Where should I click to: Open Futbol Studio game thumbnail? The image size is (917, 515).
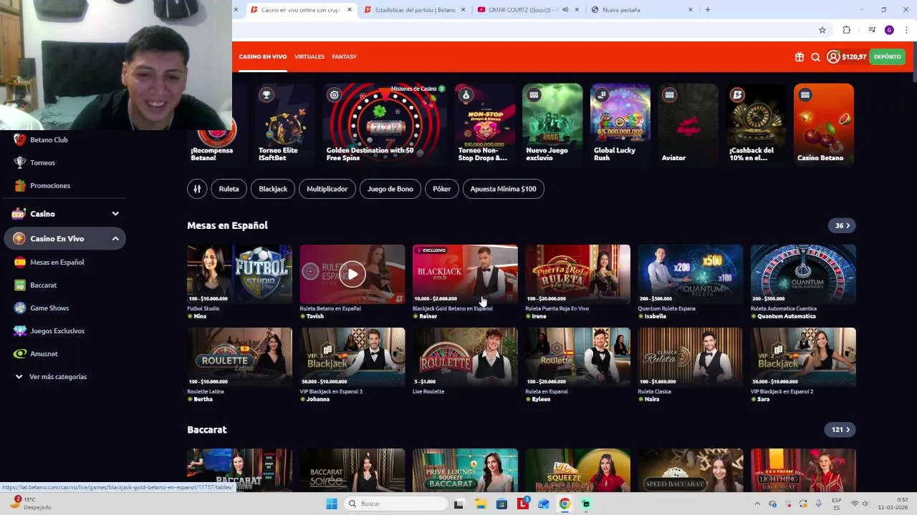(239, 274)
